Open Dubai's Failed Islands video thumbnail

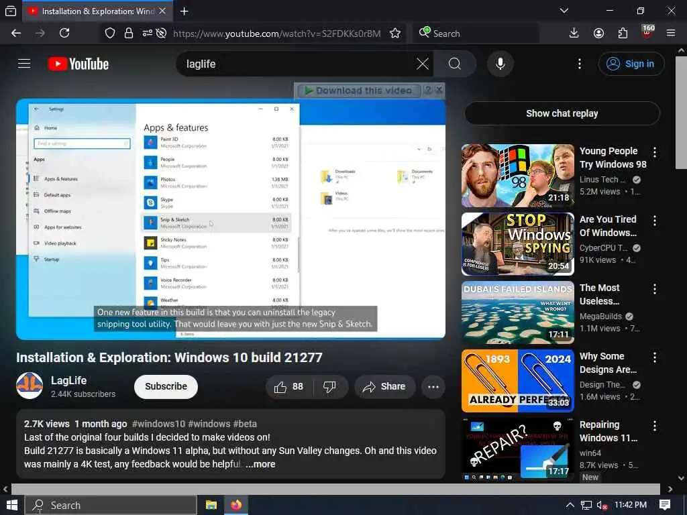pos(517,312)
